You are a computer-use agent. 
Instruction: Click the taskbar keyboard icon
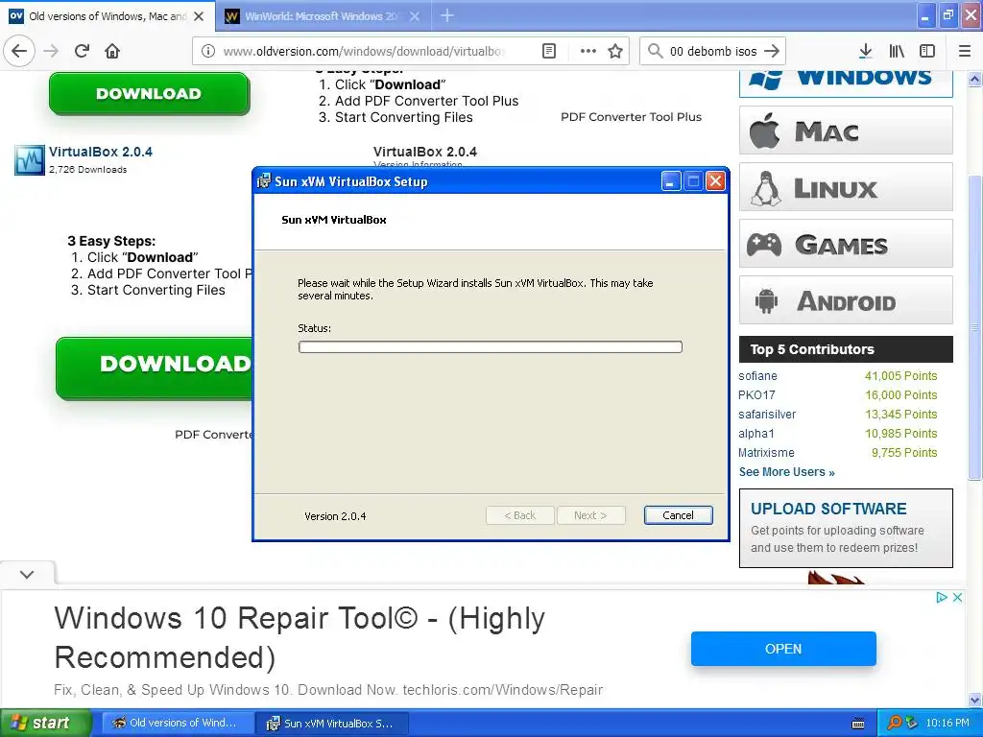(858, 724)
